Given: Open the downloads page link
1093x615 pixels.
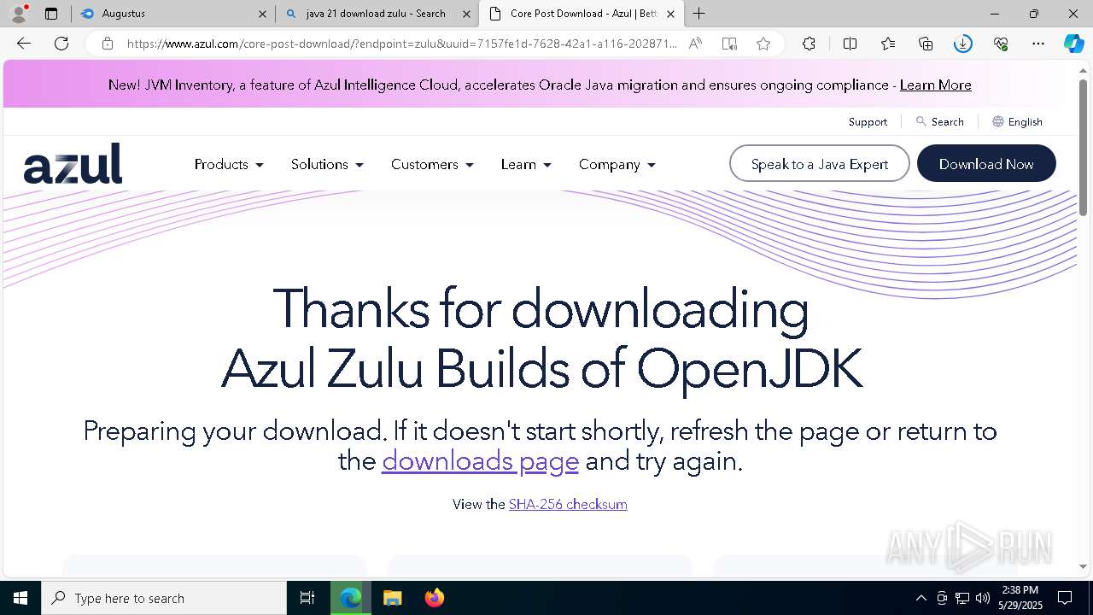Looking at the screenshot, I should pos(480,461).
